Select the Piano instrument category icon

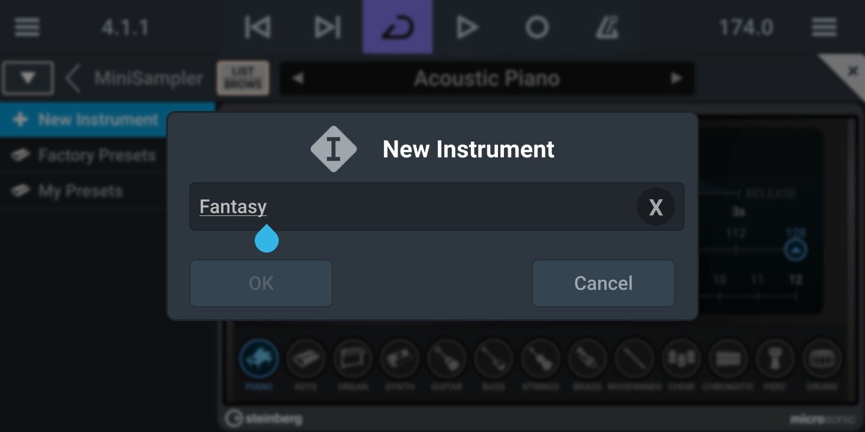259,359
